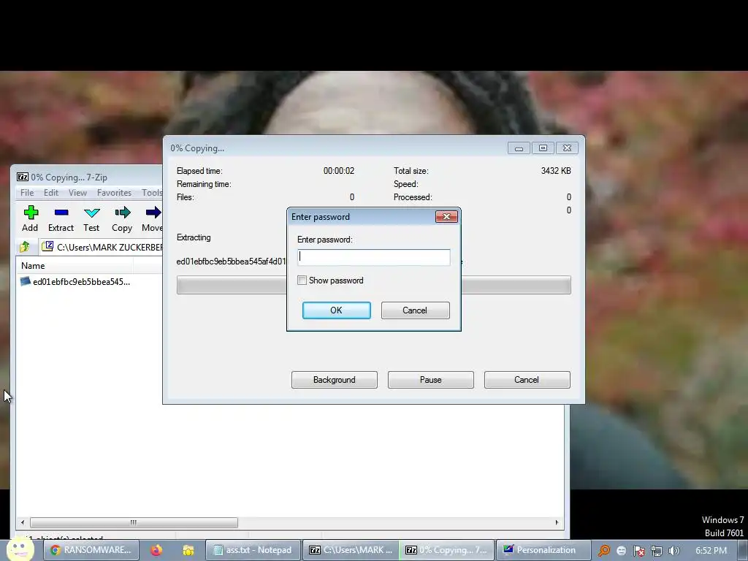This screenshot has width=748, height=561.
Task: Open the File menu in 7-Zip
Action: click(x=27, y=193)
